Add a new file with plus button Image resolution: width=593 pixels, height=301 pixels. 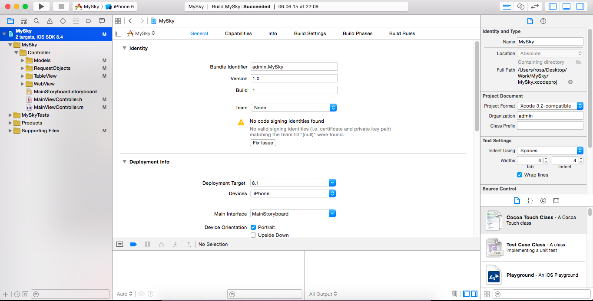(5, 294)
